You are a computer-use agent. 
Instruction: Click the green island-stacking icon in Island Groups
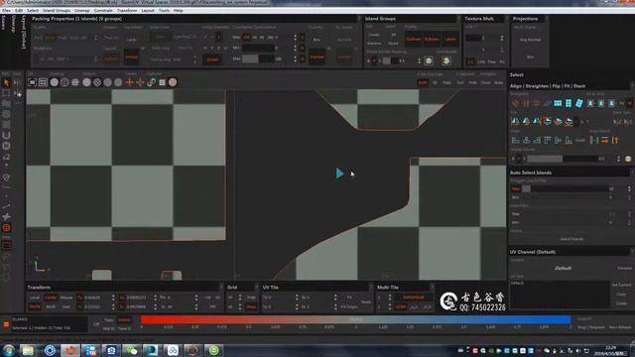(445, 60)
